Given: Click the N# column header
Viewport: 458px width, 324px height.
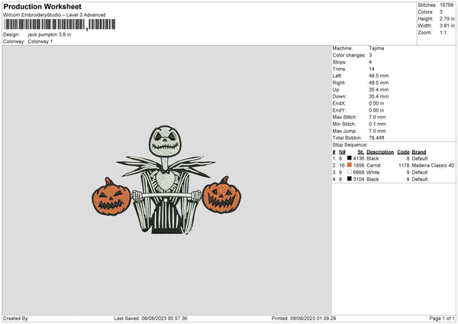Looking at the screenshot, I should pos(342,152).
